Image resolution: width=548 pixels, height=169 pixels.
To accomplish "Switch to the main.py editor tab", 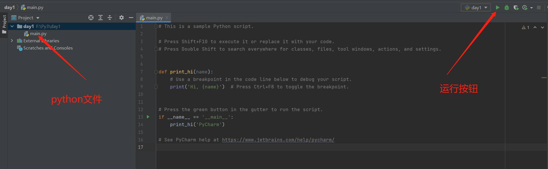I will tap(154, 18).
